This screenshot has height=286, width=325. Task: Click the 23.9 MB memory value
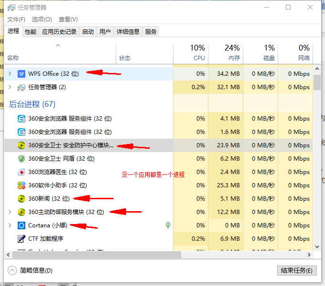(x=228, y=145)
